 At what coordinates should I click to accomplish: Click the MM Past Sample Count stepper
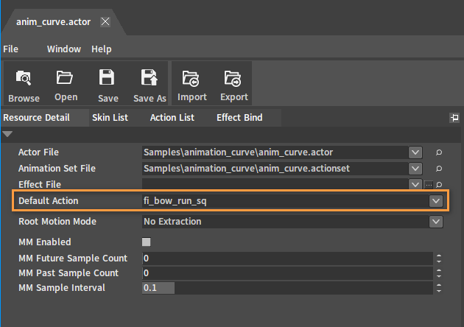point(439,273)
